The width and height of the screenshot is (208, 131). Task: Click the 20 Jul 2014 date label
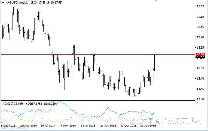point(48,125)
